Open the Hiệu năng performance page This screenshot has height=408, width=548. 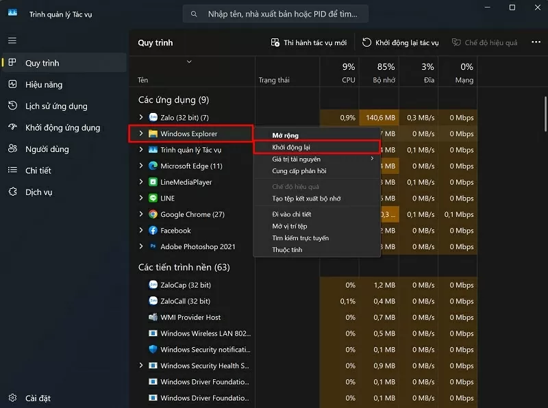[44, 85]
